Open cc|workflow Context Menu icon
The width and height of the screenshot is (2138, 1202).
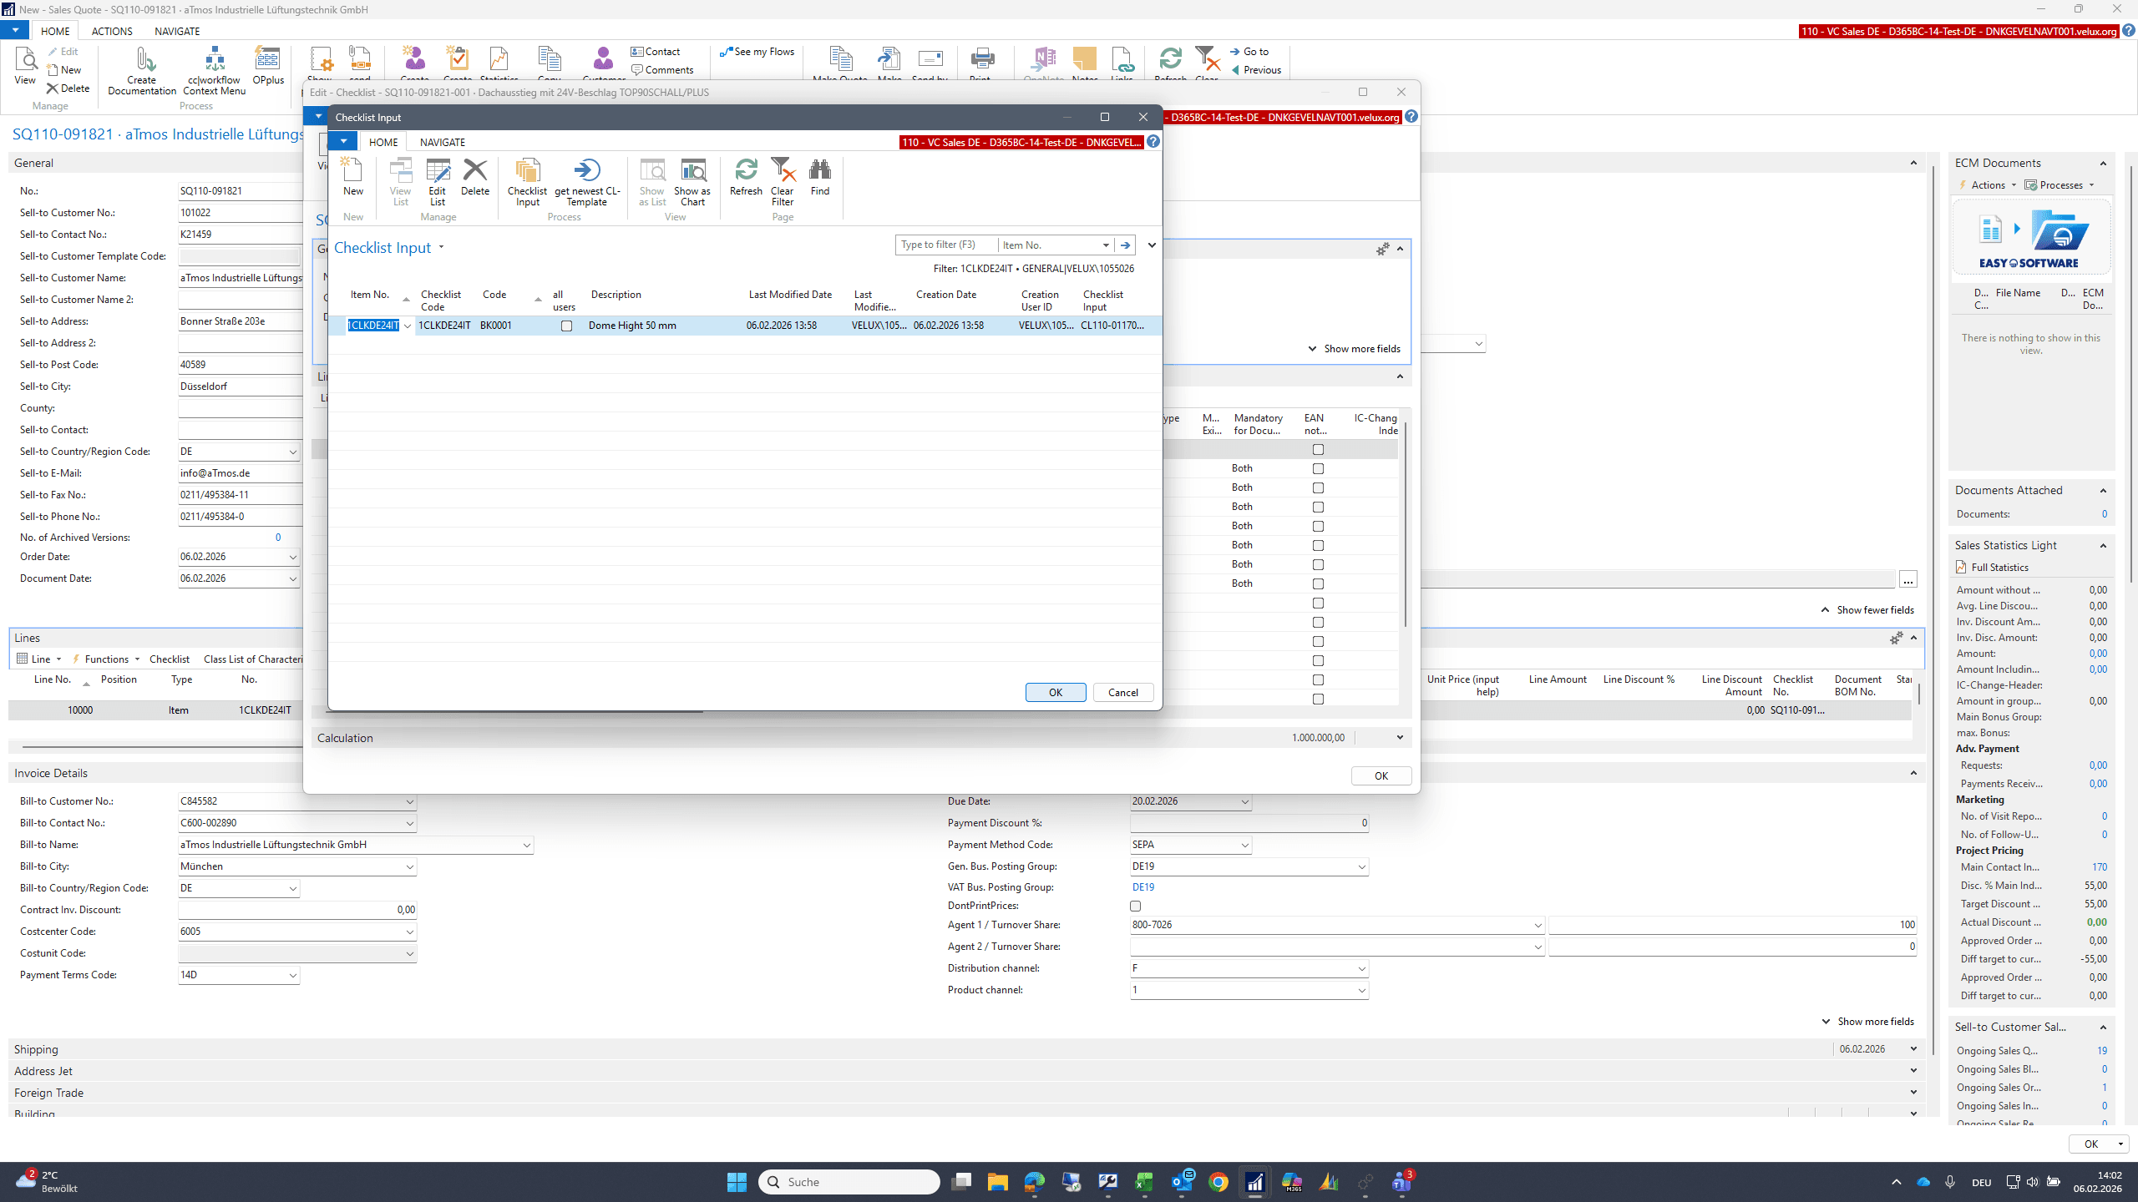(215, 71)
